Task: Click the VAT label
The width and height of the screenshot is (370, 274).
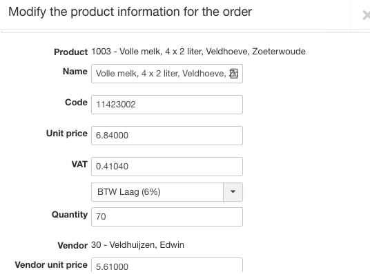Action: tap(79, 165)
